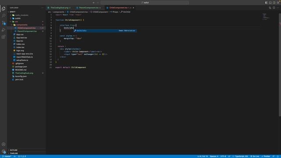Open the Source Control view
The height and width of the screenshot is (158, 281).
point(4,23)
